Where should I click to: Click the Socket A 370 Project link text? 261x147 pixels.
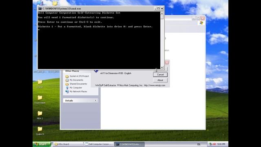tap(79, 76)
